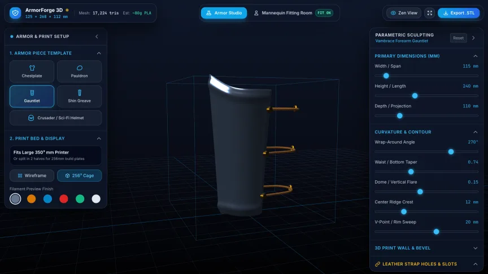Toggle Wireframe display mode

pyautogui.click(x=32, y=176)
